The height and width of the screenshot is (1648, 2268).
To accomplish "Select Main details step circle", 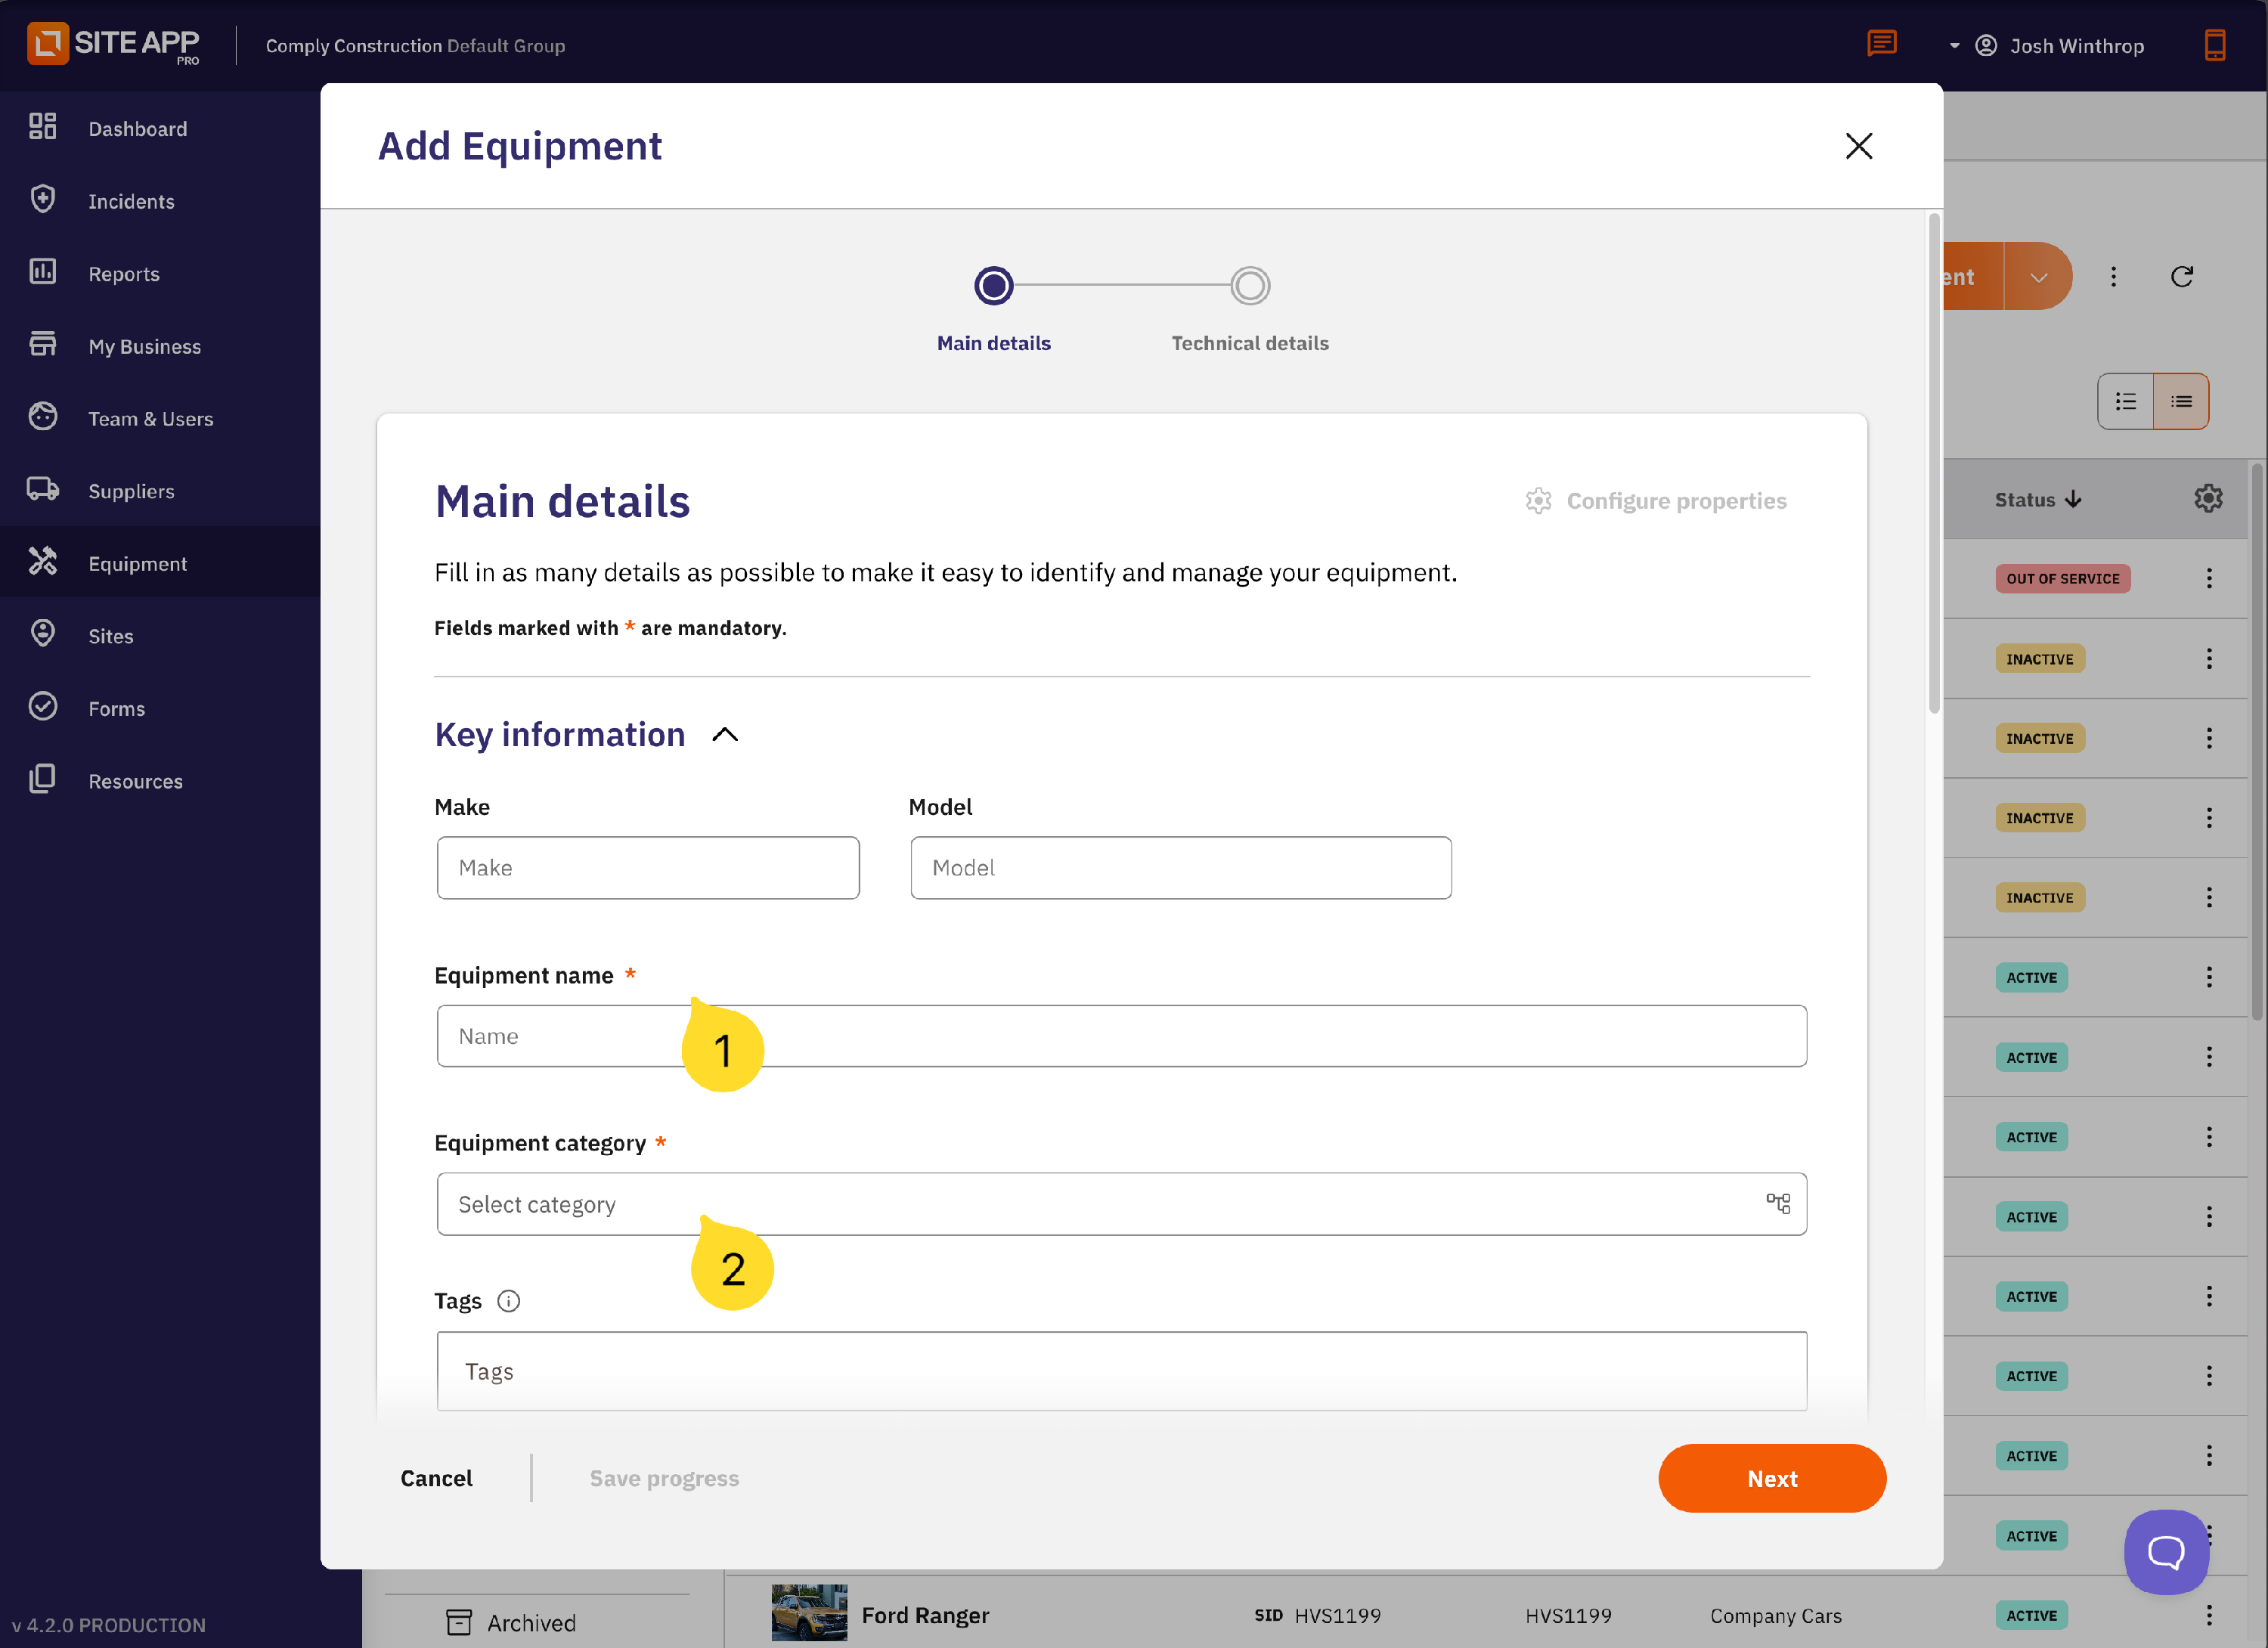I will point(993,286).
